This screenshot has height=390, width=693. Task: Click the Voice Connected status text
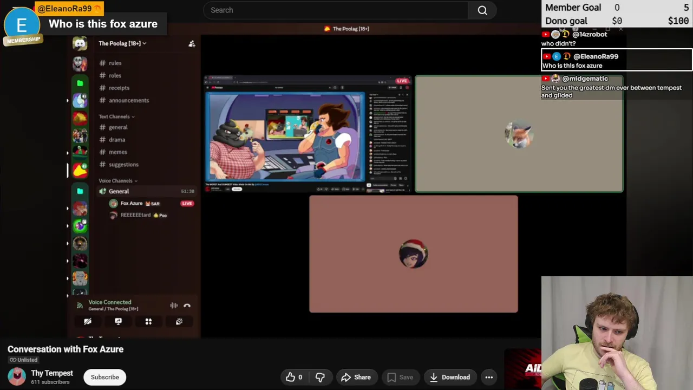[110, 302]
